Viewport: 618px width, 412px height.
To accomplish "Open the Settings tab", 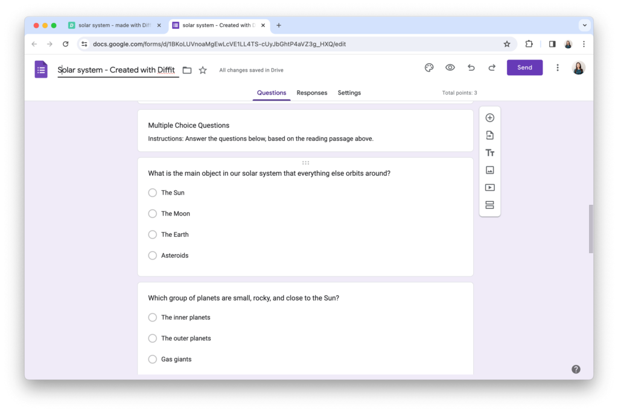I will tap(349, 93).
